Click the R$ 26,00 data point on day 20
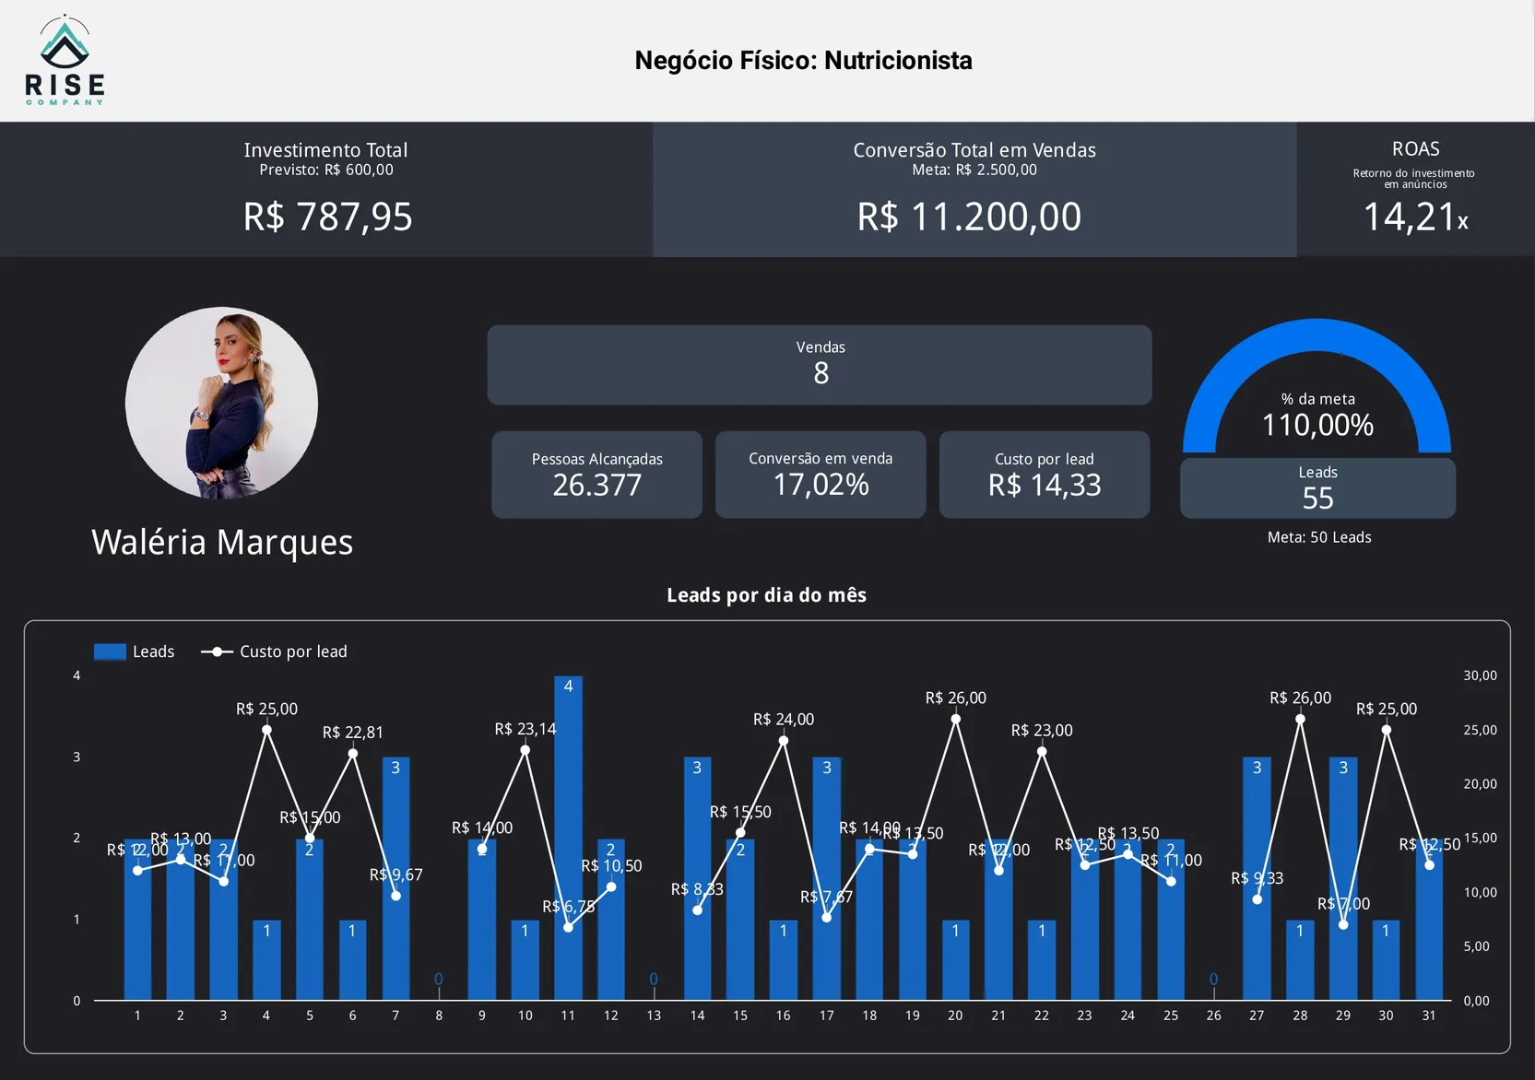 coord(955,719)
